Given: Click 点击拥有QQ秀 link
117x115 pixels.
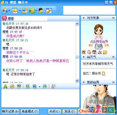Looking at the screenshot, I should (99, 42).
